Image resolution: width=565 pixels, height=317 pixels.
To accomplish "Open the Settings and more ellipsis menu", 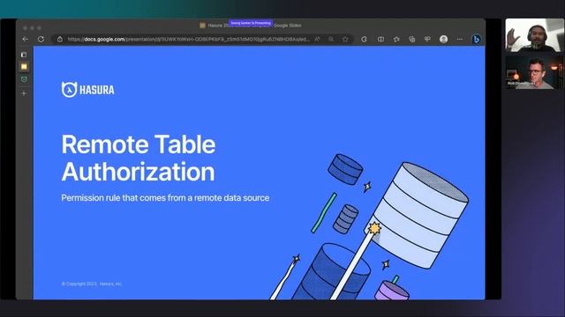I will click(459, 39).
